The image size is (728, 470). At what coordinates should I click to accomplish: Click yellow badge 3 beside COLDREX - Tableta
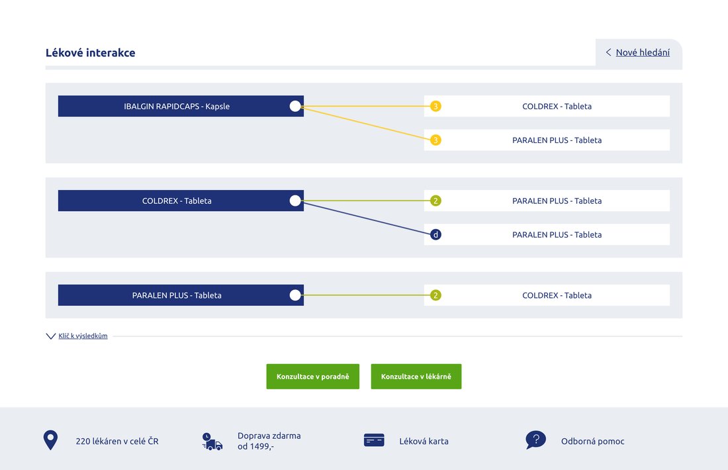coord(435,106)
